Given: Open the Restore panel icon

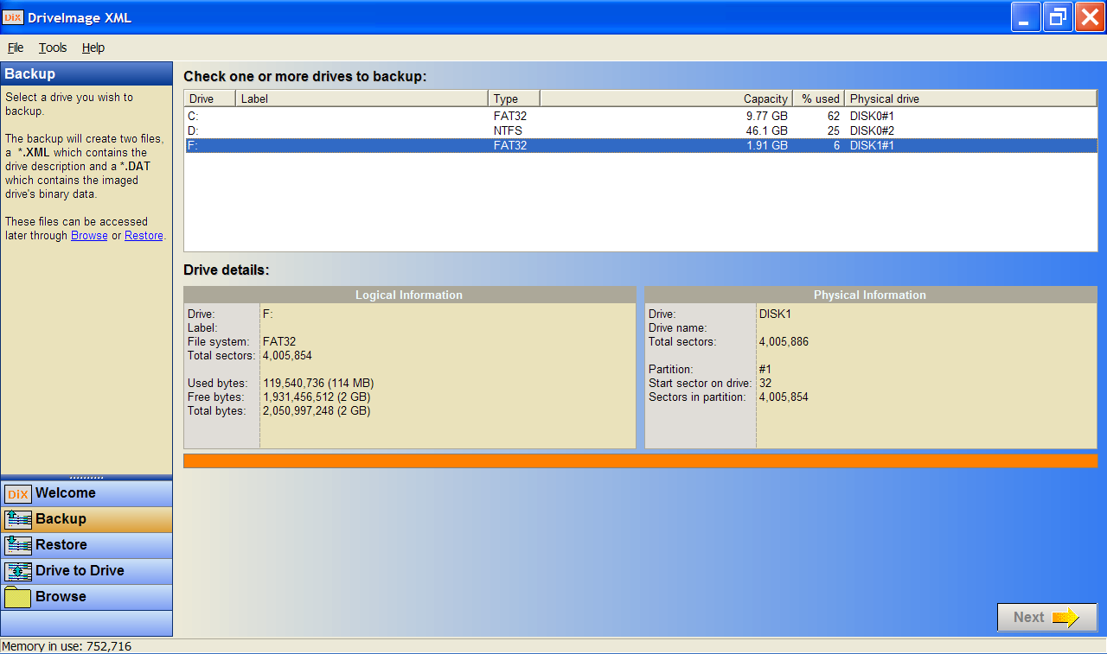Looking at the screenshot, I should click(x=18, y=546).
